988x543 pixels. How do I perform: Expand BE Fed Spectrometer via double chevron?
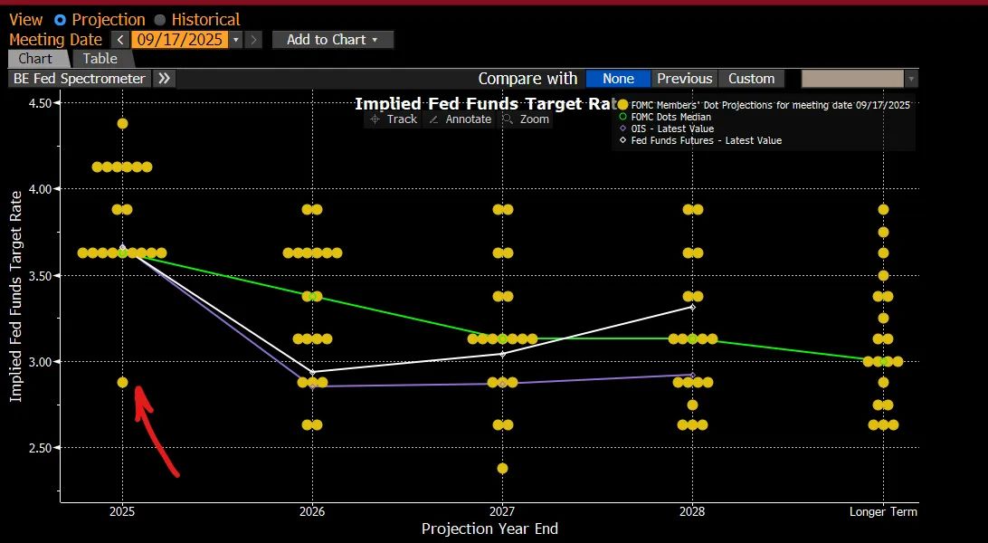(x=164, y=78)
